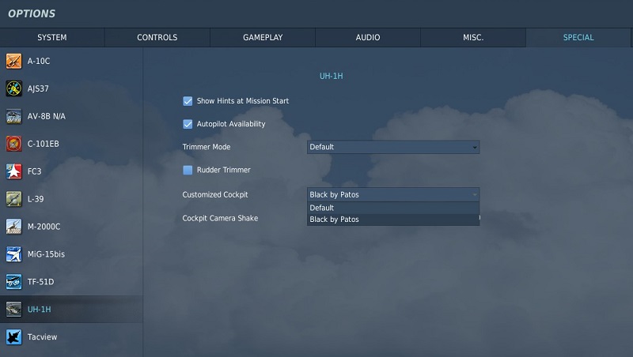Click the A-10C label in sidebar
This screenshot has height=357, width=633.
click(39, 62)
